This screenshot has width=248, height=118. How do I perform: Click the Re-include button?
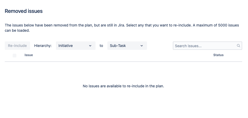17,46
